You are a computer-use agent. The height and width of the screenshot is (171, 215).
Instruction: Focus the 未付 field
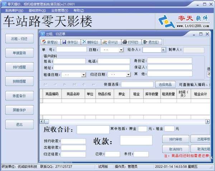tap(141, 154)
